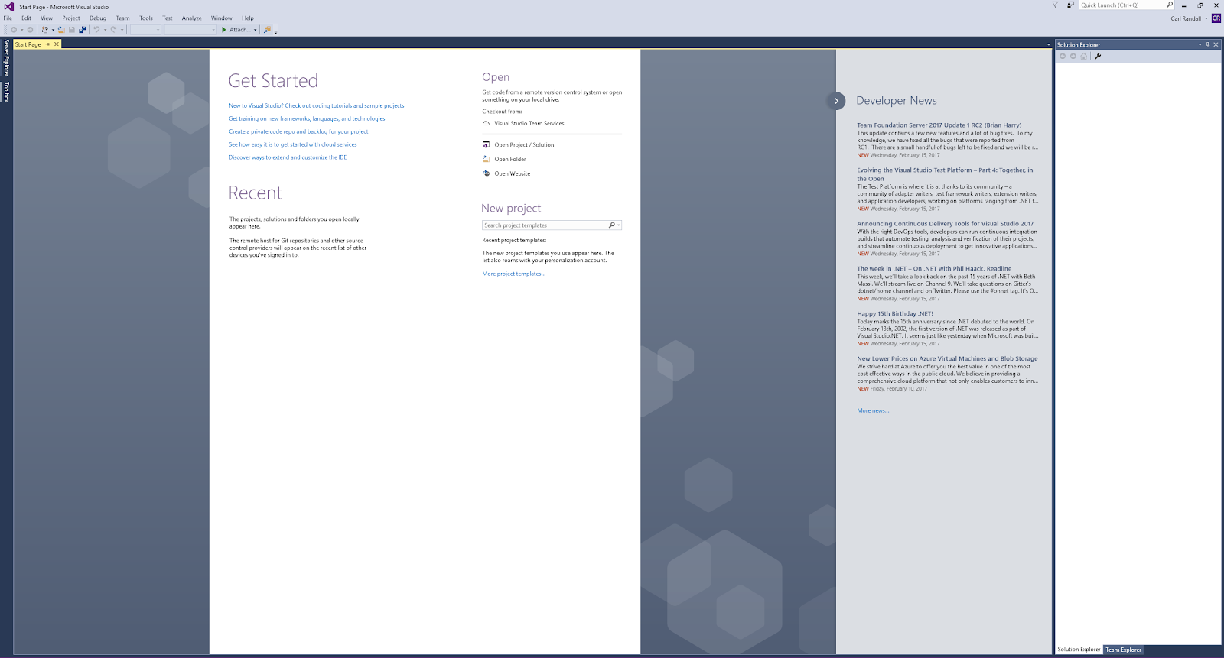The image size is (1224, 658).
Task: Click the Solution Explorer Back icon
Action: pyautogui.click(x=1063, y=56)
